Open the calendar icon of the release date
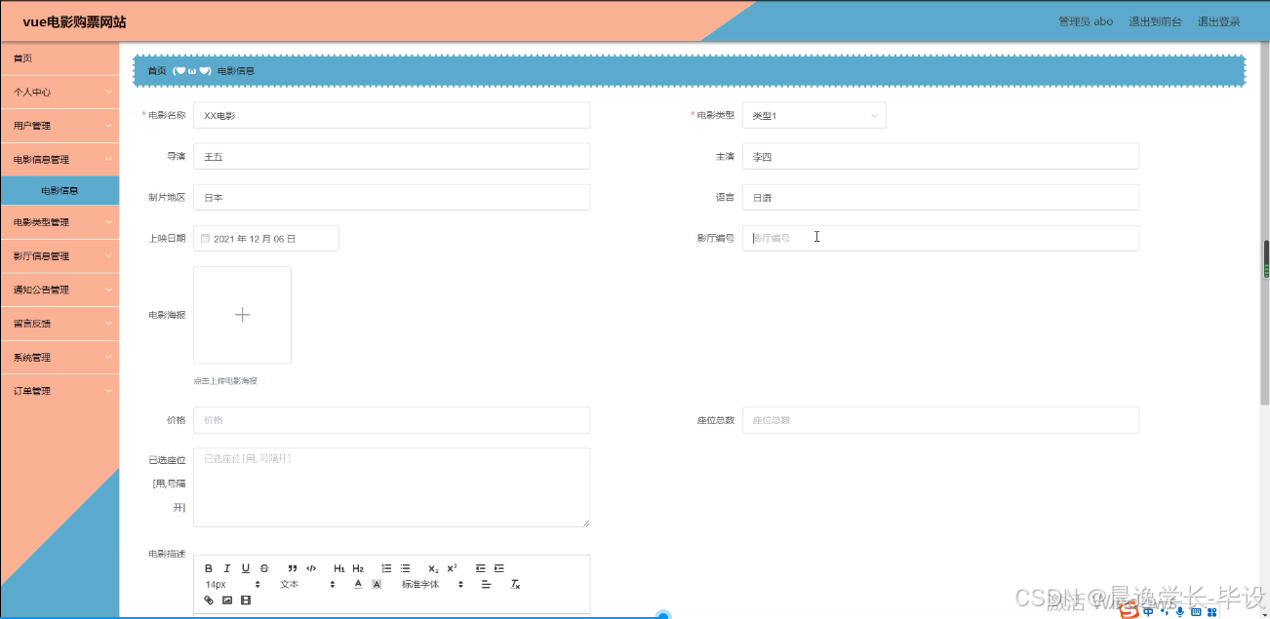1270x619 pixels. (x=205, y=238)
